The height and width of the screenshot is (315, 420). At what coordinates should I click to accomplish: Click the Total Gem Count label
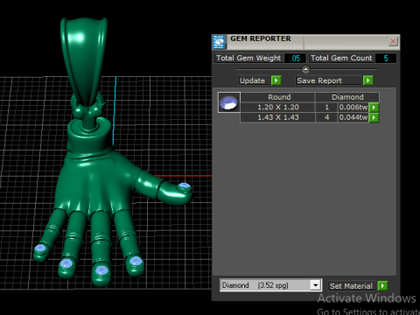pos(341,58)
